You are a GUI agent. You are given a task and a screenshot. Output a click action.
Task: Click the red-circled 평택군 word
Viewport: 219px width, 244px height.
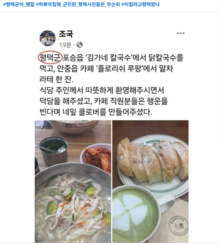point(50,57)
